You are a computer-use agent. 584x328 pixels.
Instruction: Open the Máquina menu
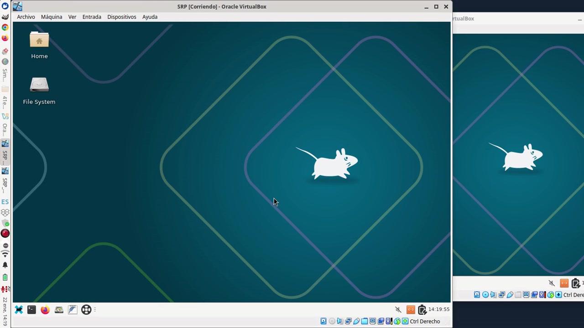(x=52, y=17)
